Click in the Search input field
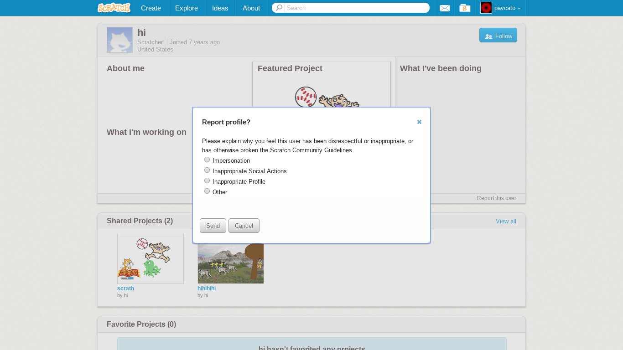This screenshot has width=623, height=350. point(356,8)
